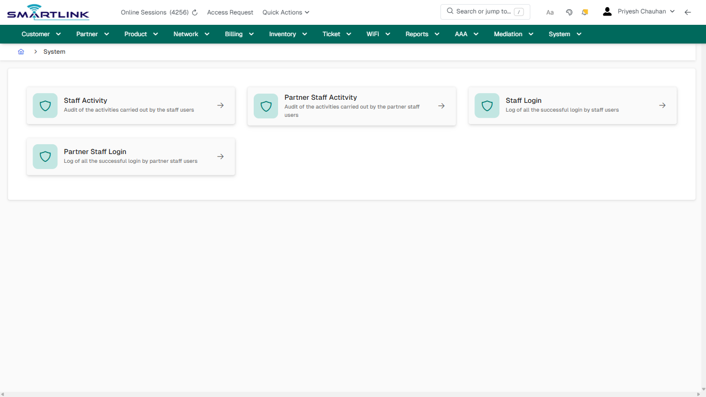Click the Staff Login arrow icon
Image resolution: width=706 pixels, height=397 pixels.
(662, 105)
